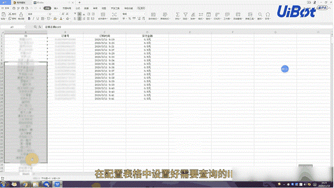Click the Cut scissors icon
This screenshot has width=334, height=188.
[10, 14]
